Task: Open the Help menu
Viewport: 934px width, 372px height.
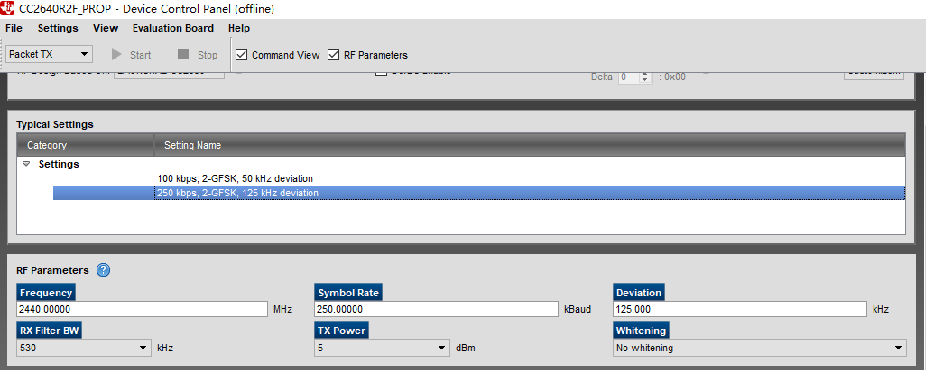Action: [239, 28]
